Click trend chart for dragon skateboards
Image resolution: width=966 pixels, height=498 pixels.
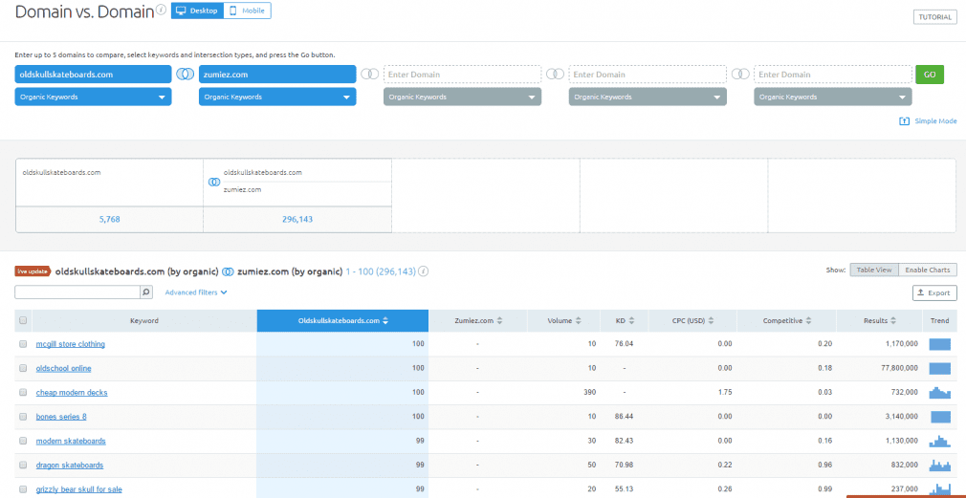tap(940, 465)
